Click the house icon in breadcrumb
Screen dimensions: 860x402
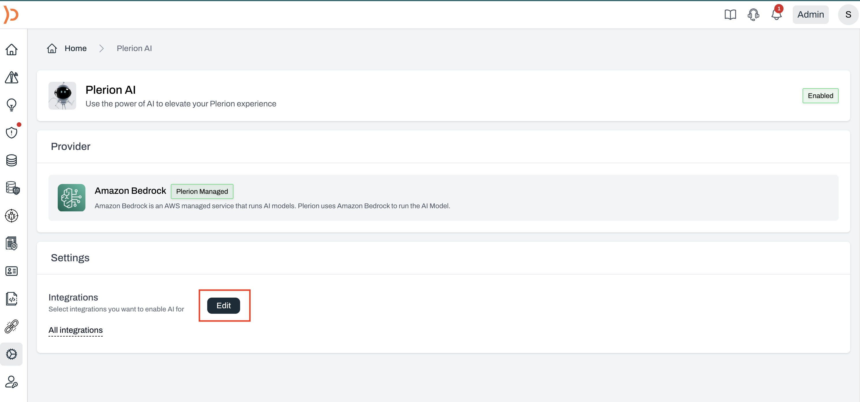(x=52, y=48)
